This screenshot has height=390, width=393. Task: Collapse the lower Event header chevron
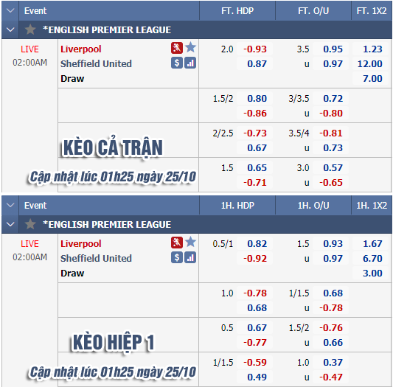coord(10,205)
